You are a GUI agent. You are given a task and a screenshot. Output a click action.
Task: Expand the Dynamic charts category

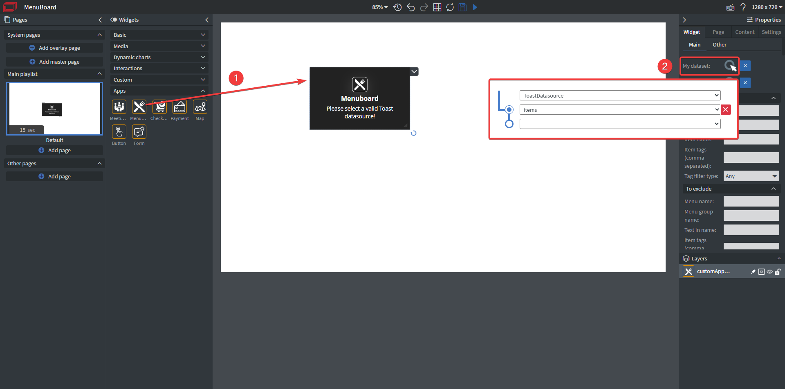[159, 57]
